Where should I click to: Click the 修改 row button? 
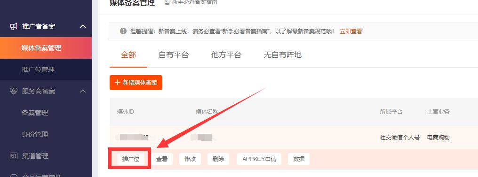[x=190, y=159]
